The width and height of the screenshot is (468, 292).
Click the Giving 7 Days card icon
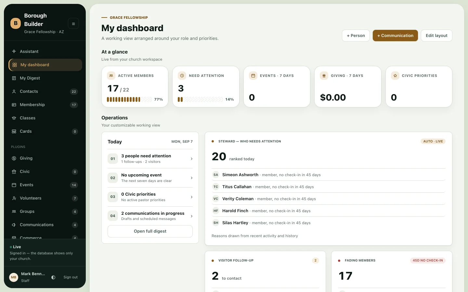coord(324,76)
